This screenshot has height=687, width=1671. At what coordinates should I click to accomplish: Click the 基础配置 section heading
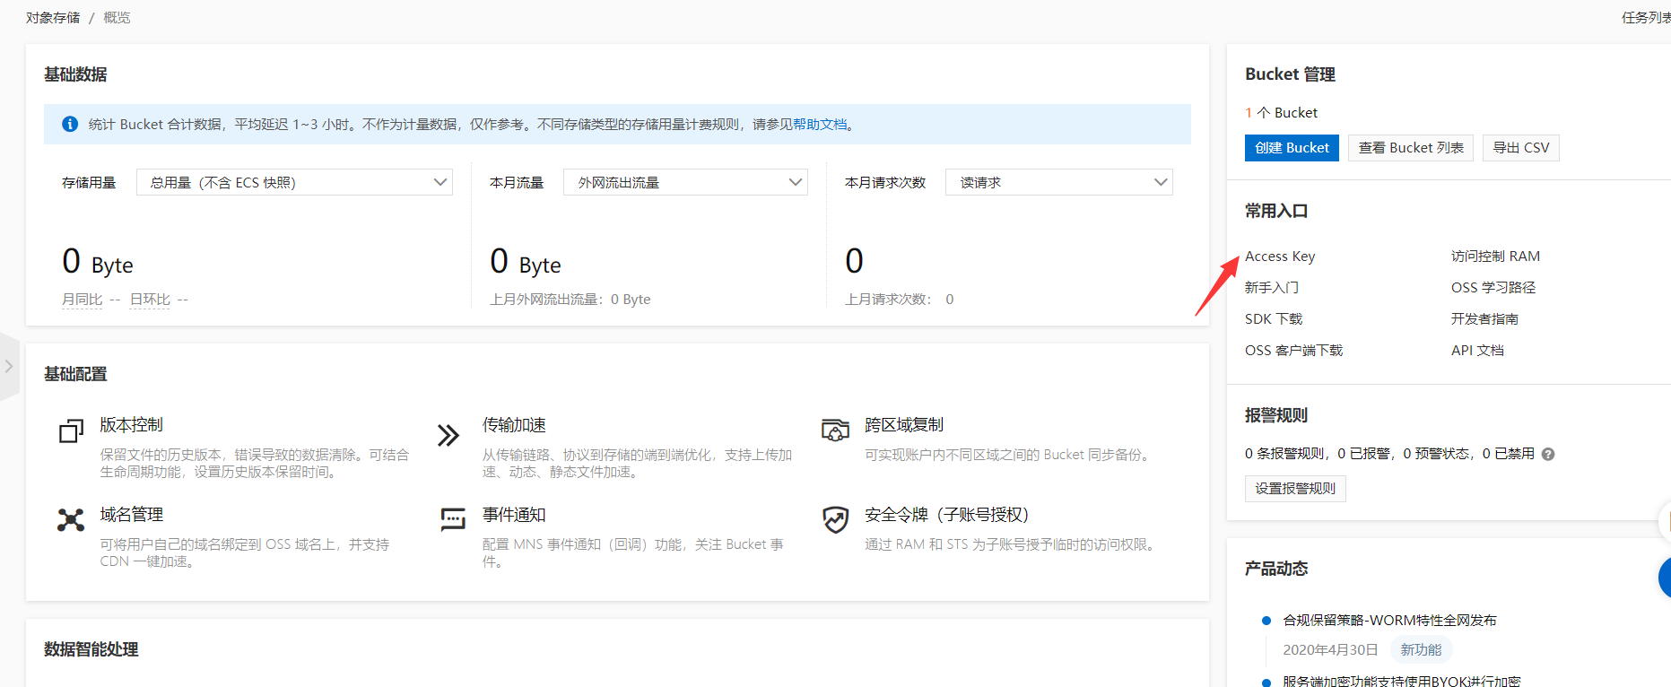75,374
